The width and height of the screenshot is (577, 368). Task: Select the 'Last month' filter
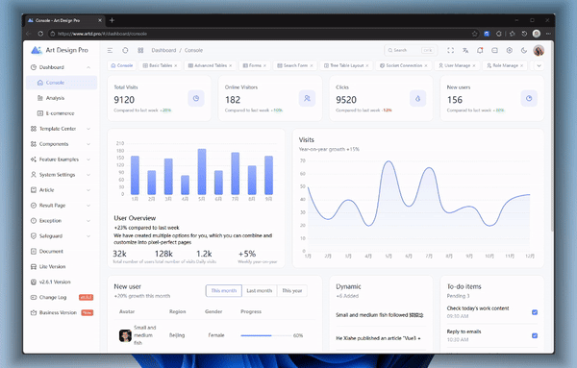260,291
